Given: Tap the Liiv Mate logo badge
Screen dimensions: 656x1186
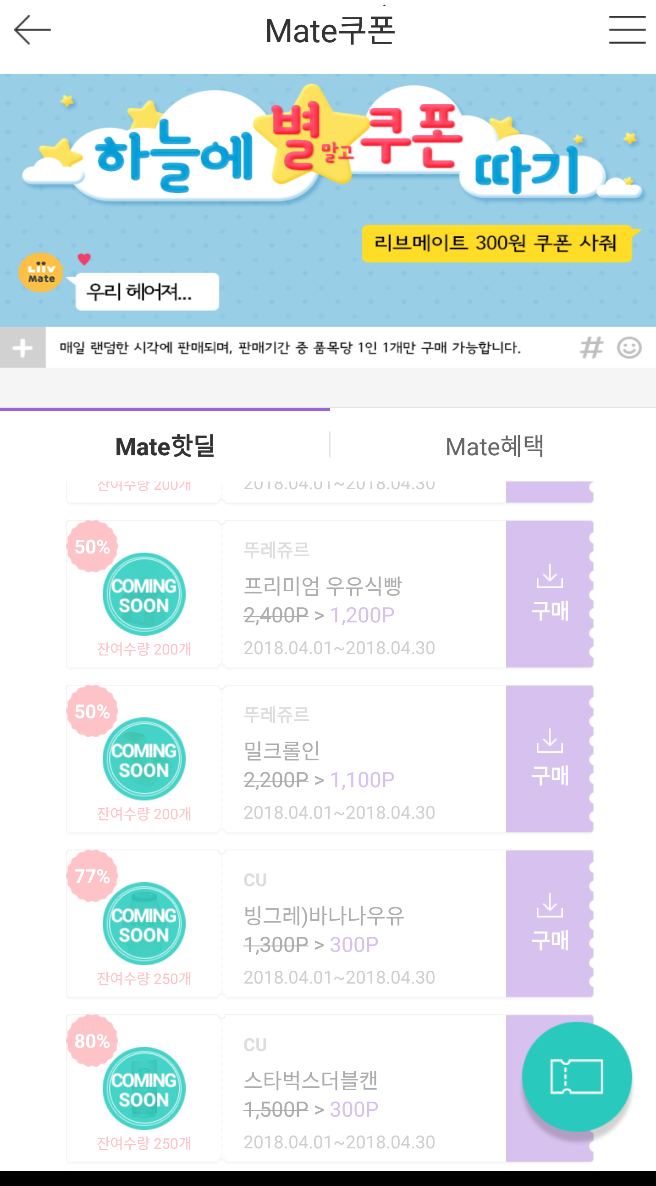Looking at the screenshot, I should 41,273.
